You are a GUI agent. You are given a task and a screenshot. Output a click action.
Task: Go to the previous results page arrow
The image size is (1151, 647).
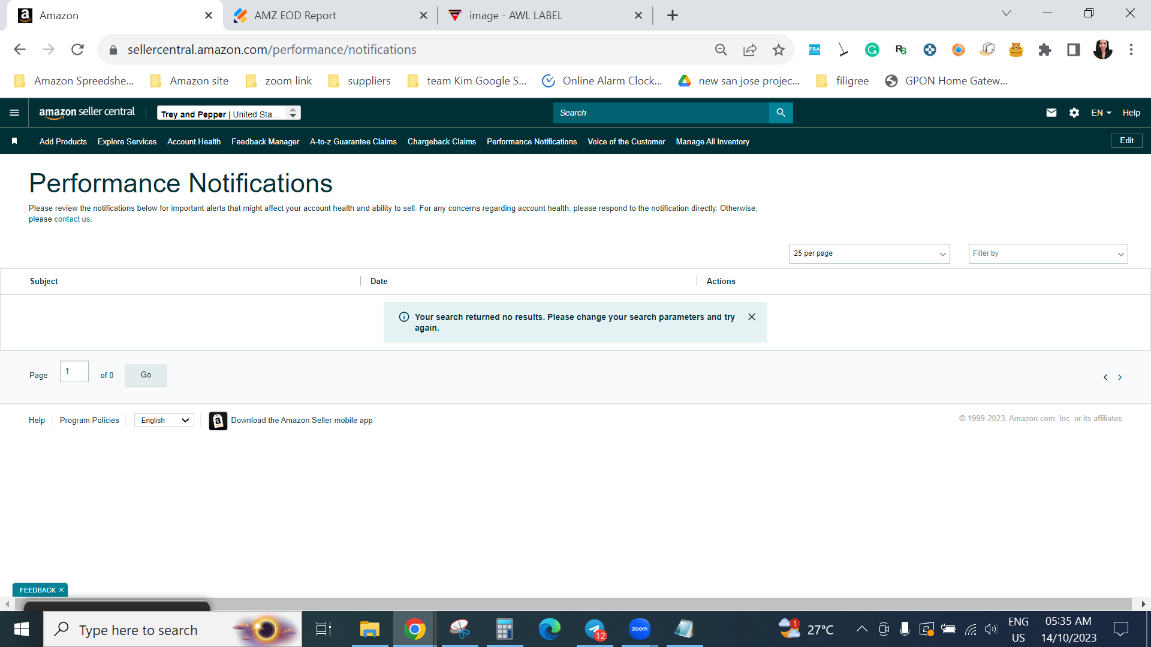click(1105, 377)
